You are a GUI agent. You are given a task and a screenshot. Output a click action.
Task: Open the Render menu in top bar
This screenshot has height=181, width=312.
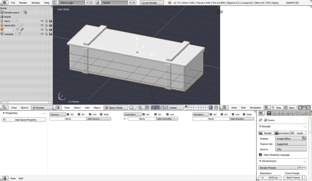[23, 2]
